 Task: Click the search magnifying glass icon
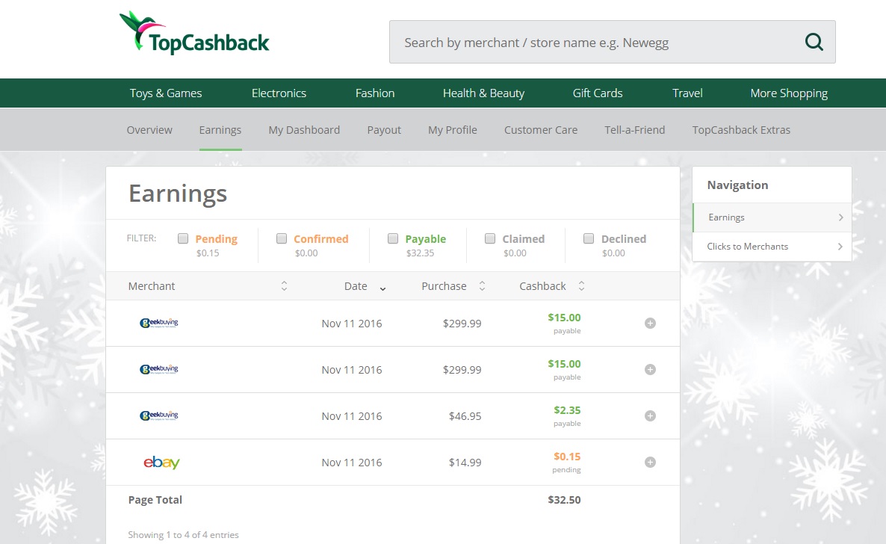814,42
